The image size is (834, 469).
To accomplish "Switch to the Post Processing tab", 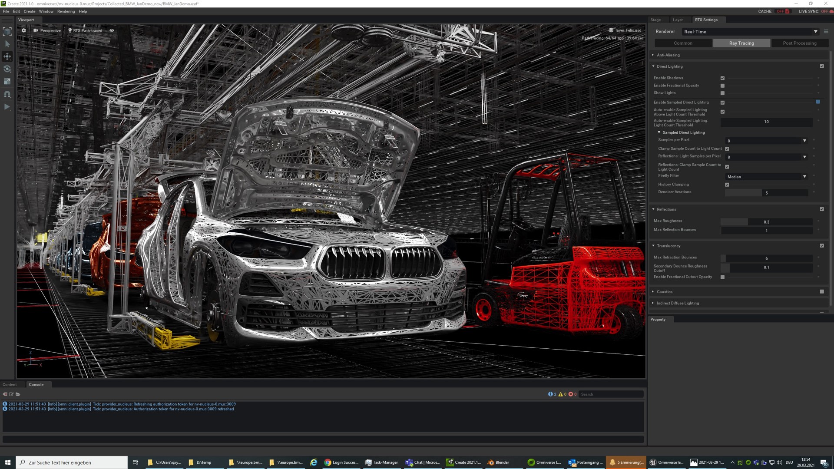I will tap(799, 43).
